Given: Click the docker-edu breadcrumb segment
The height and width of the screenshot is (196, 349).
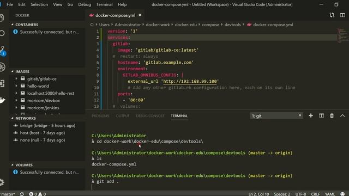Looking at the screenshot, I should [x=185, y=24].
